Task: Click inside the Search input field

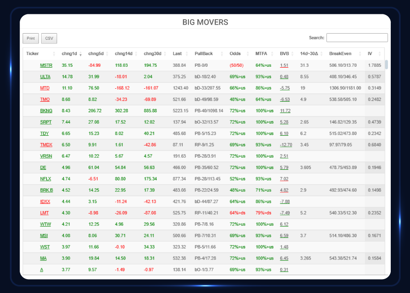Action: 357,38
